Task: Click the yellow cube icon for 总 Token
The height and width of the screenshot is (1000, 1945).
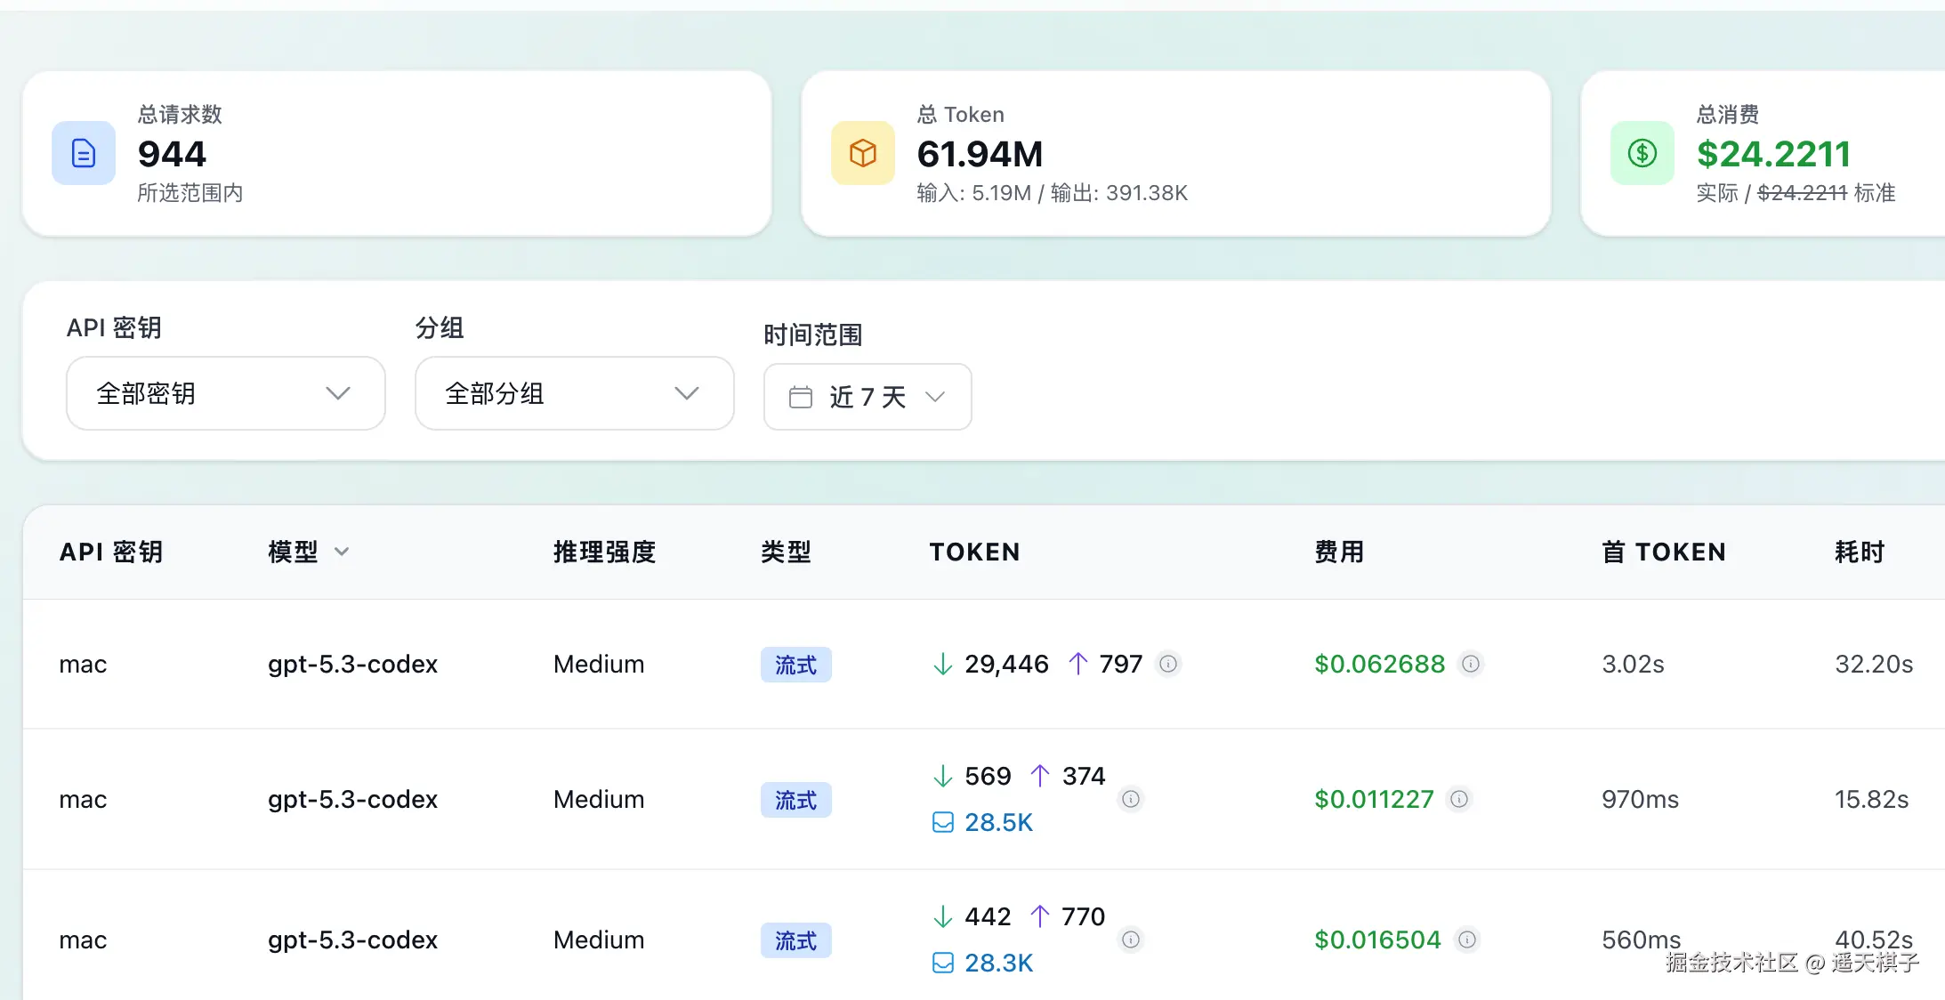Action: click(862, 153)
